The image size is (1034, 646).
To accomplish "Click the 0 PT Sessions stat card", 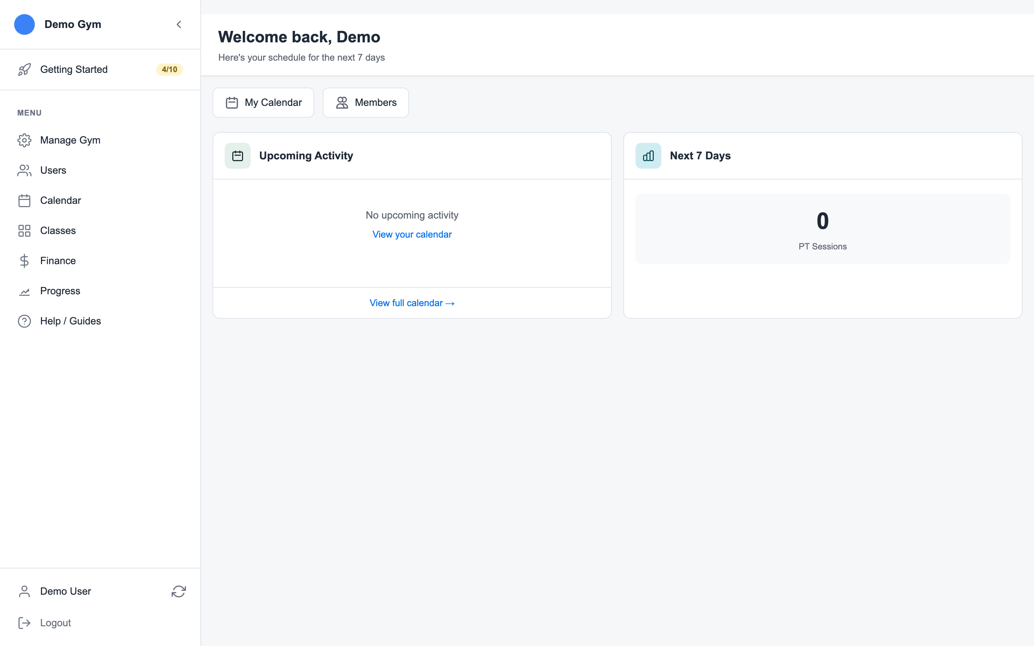I will pyautogui.click(x=823, y=229).
